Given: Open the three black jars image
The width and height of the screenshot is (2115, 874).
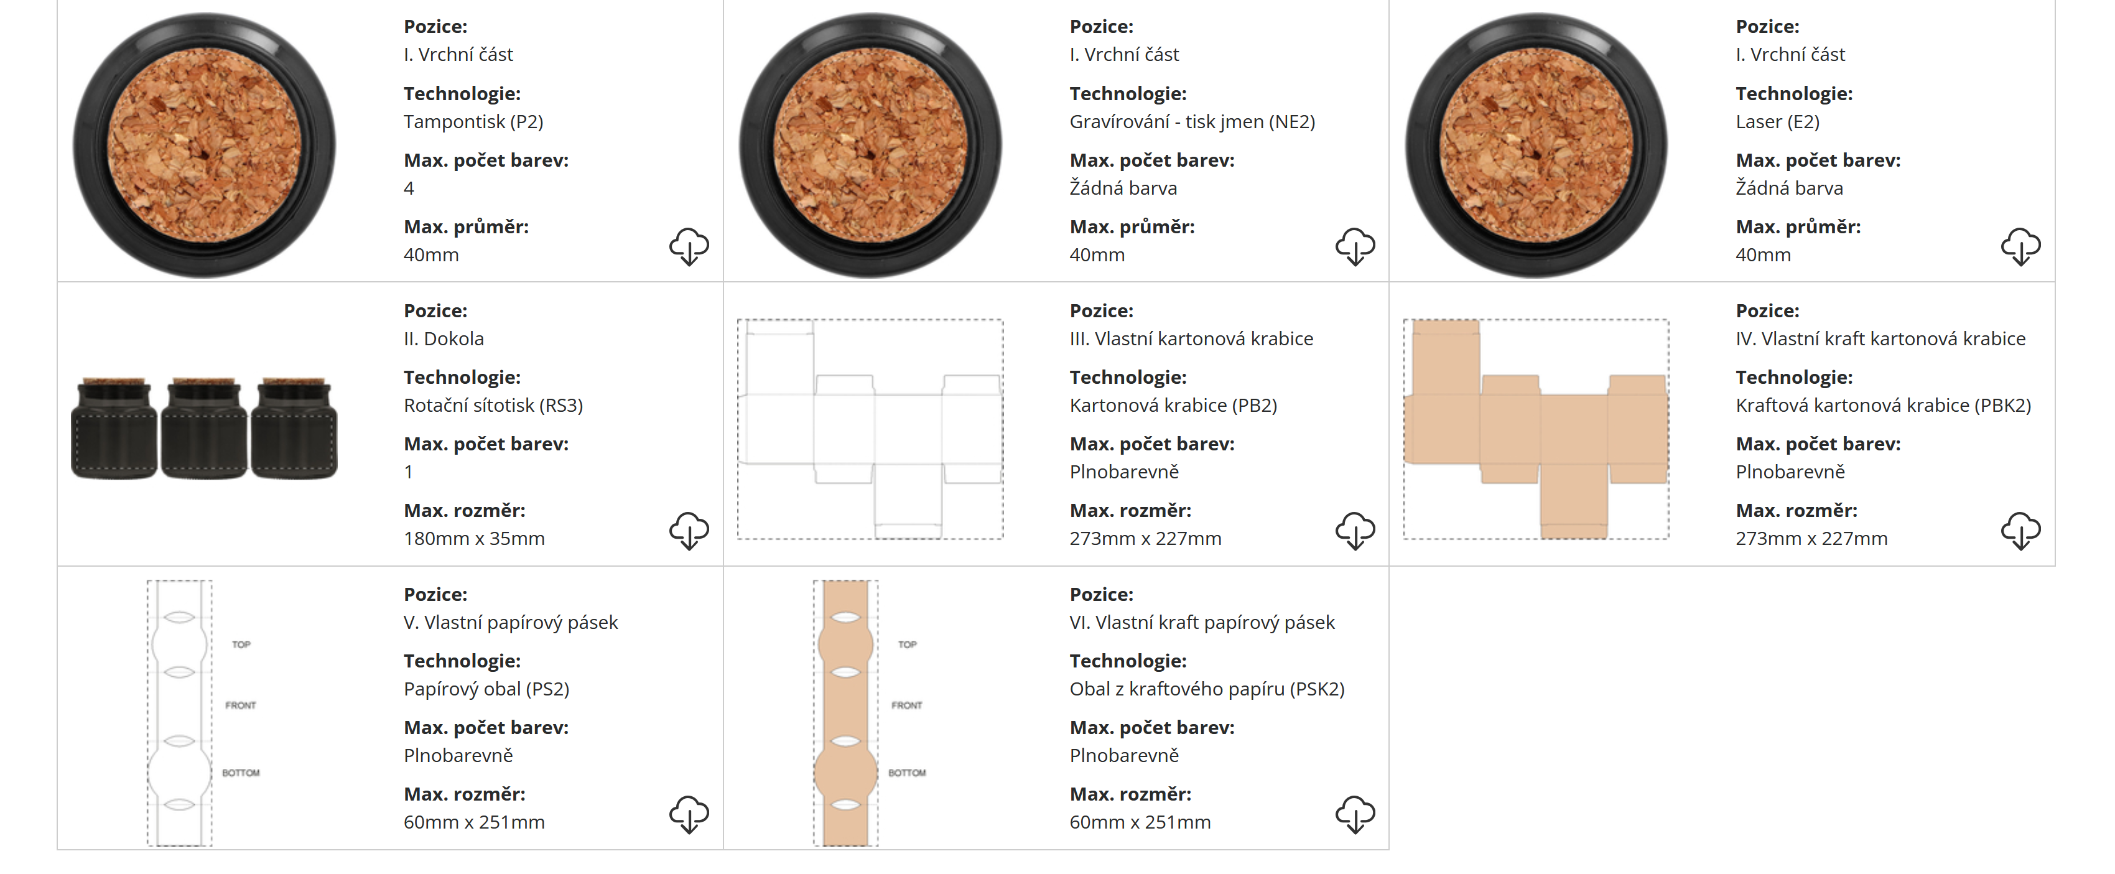Looking at the screenshot, I should [205, 428].
